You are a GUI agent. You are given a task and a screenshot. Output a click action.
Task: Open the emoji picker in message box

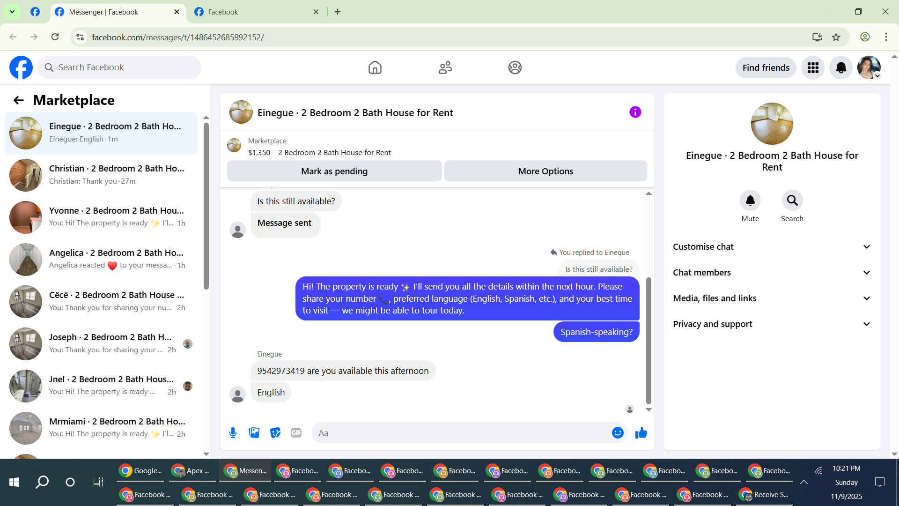(x=618, y=433)
